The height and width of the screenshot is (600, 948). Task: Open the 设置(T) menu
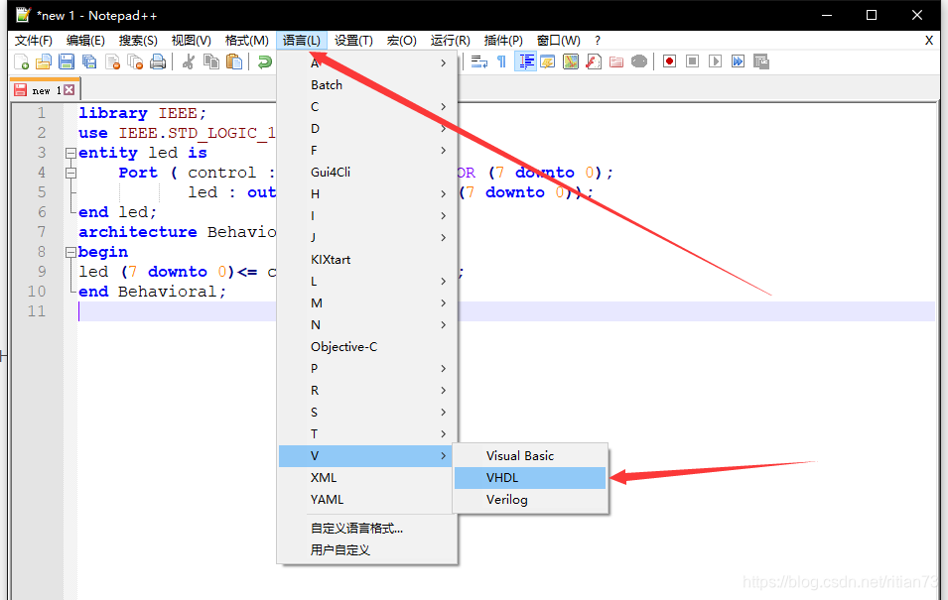click(353, 41)
